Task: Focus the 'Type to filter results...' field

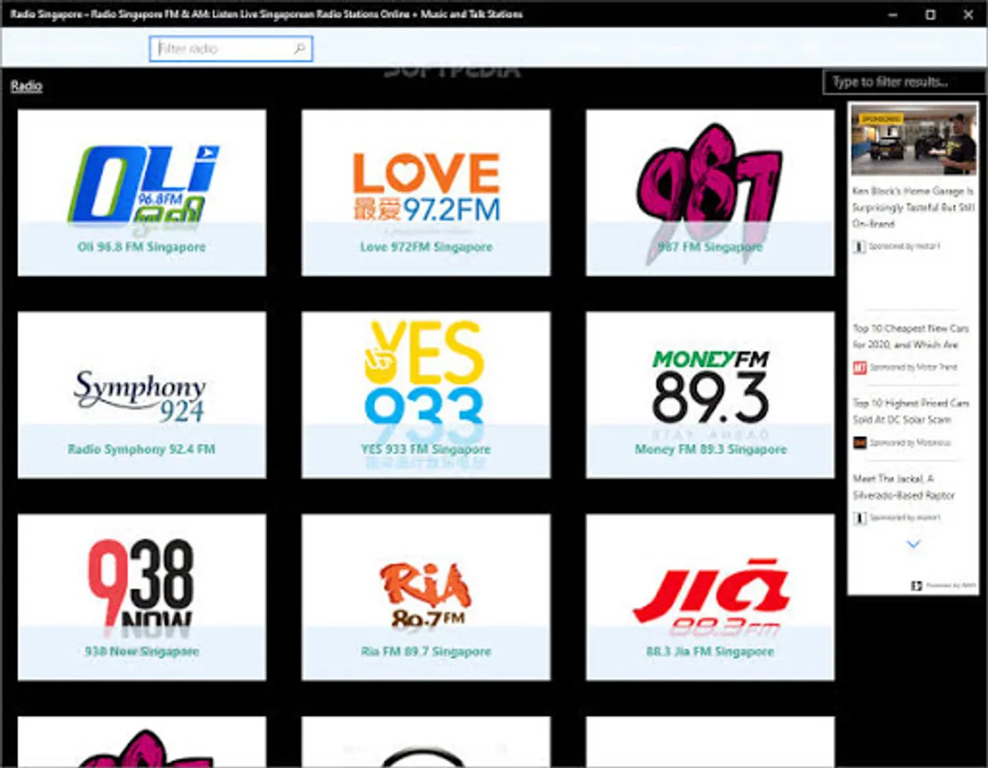Action: [x=905, y=82]
